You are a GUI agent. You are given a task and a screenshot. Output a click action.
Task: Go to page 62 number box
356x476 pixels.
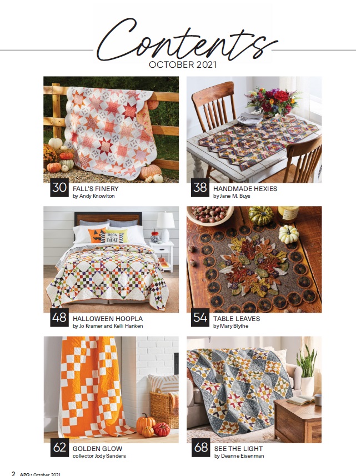click(59, 448)
